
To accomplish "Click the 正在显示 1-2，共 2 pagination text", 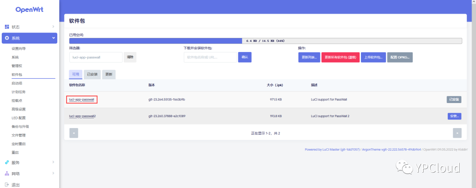I will point(265,133).
